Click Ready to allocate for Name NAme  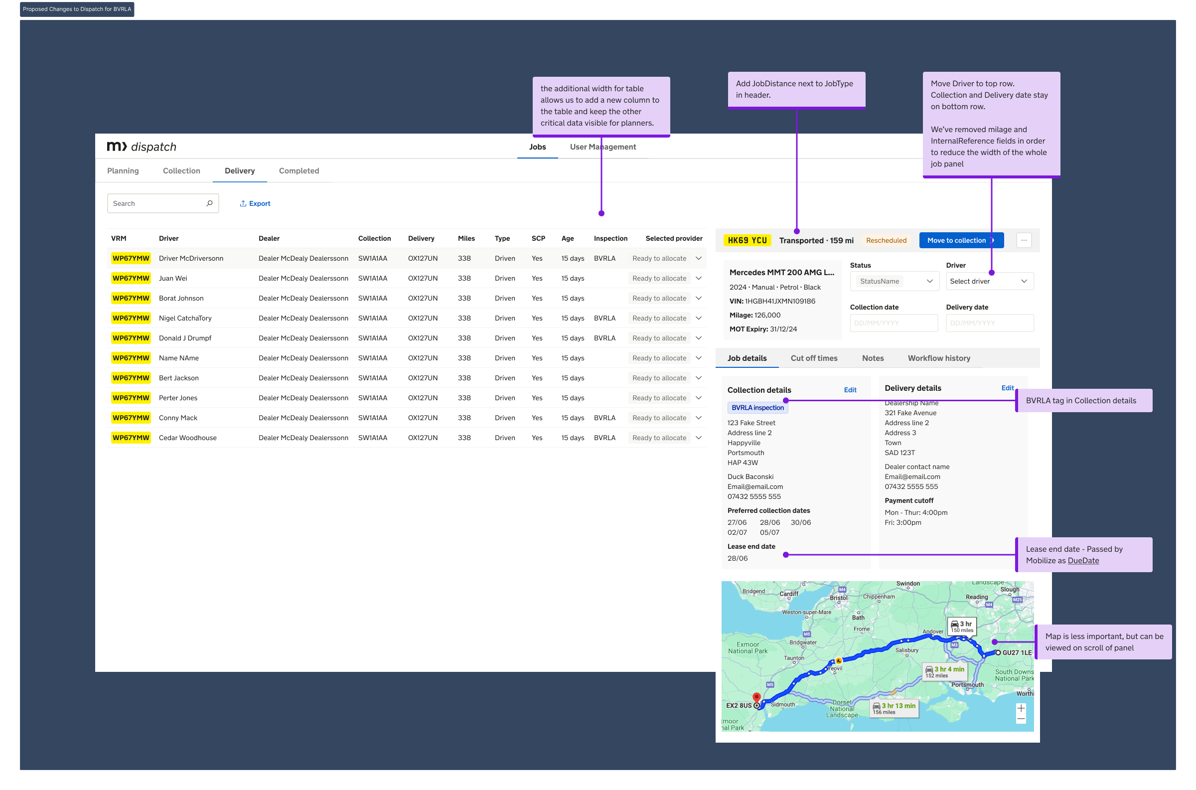point(659,358)
